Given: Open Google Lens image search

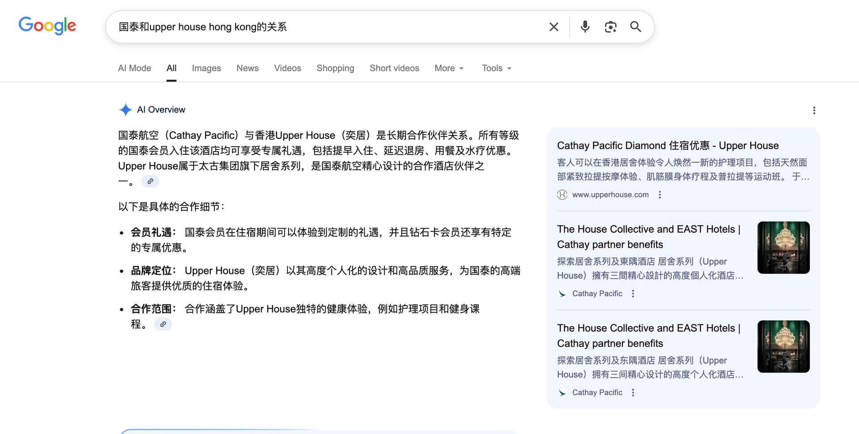Looking at the screenshot, I should pos(610,27).
